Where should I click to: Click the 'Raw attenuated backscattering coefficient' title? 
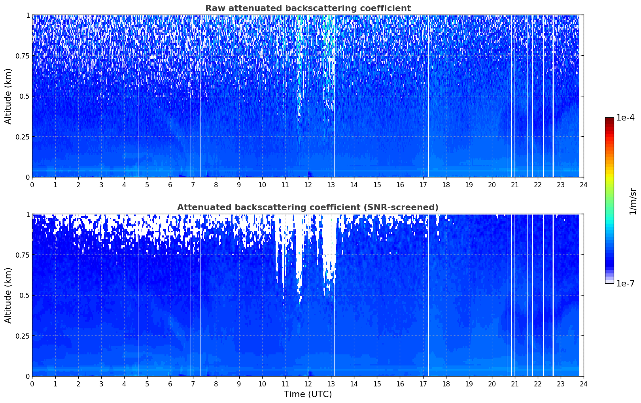pyautogui.click(x=308, y=8)
